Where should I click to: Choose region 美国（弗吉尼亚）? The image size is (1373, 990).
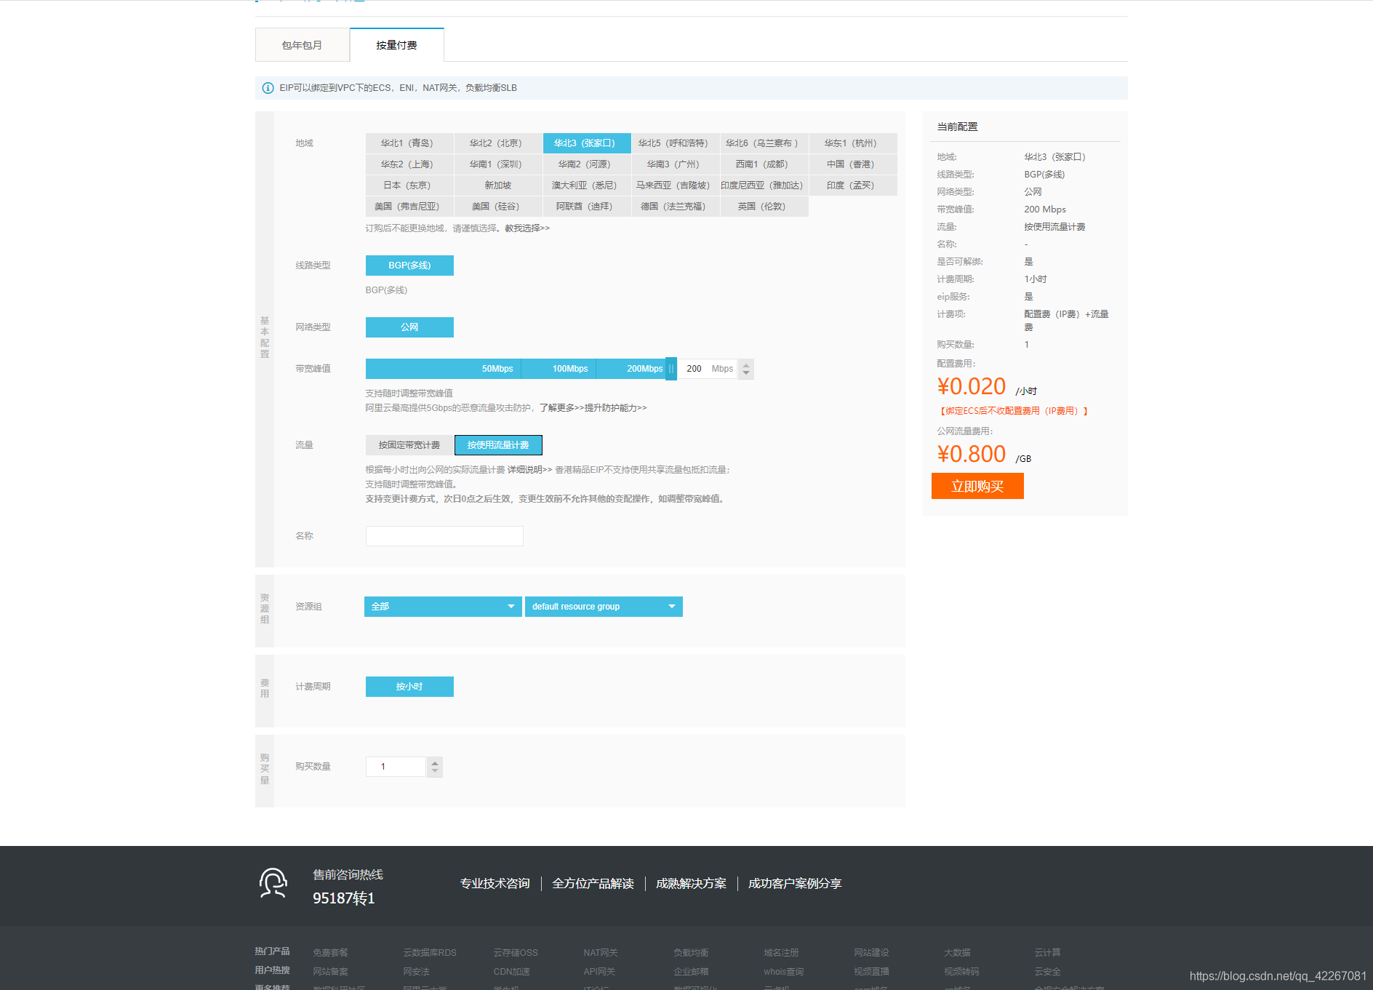pos(409,207)
